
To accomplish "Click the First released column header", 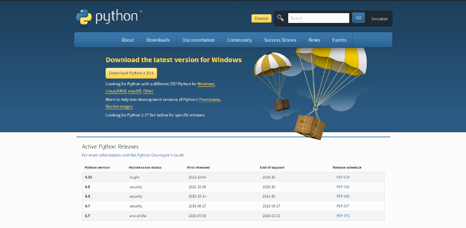I will (198, 168).
